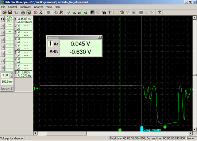Click the 0.1V IN 1 channel range button
Screen dimensions: 197x141
click(x=9, y=19)
